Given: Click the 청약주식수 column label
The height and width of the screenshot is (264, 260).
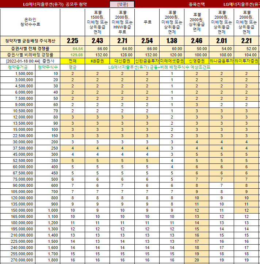Looking at the screenshot, I should click(48, 67).
